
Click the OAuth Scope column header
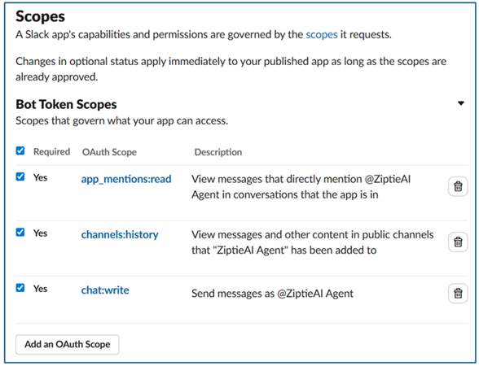109,152
